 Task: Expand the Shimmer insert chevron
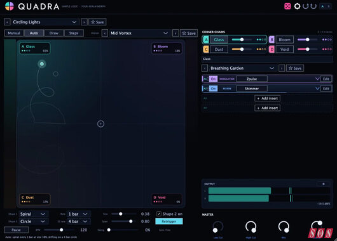[317, 89]
